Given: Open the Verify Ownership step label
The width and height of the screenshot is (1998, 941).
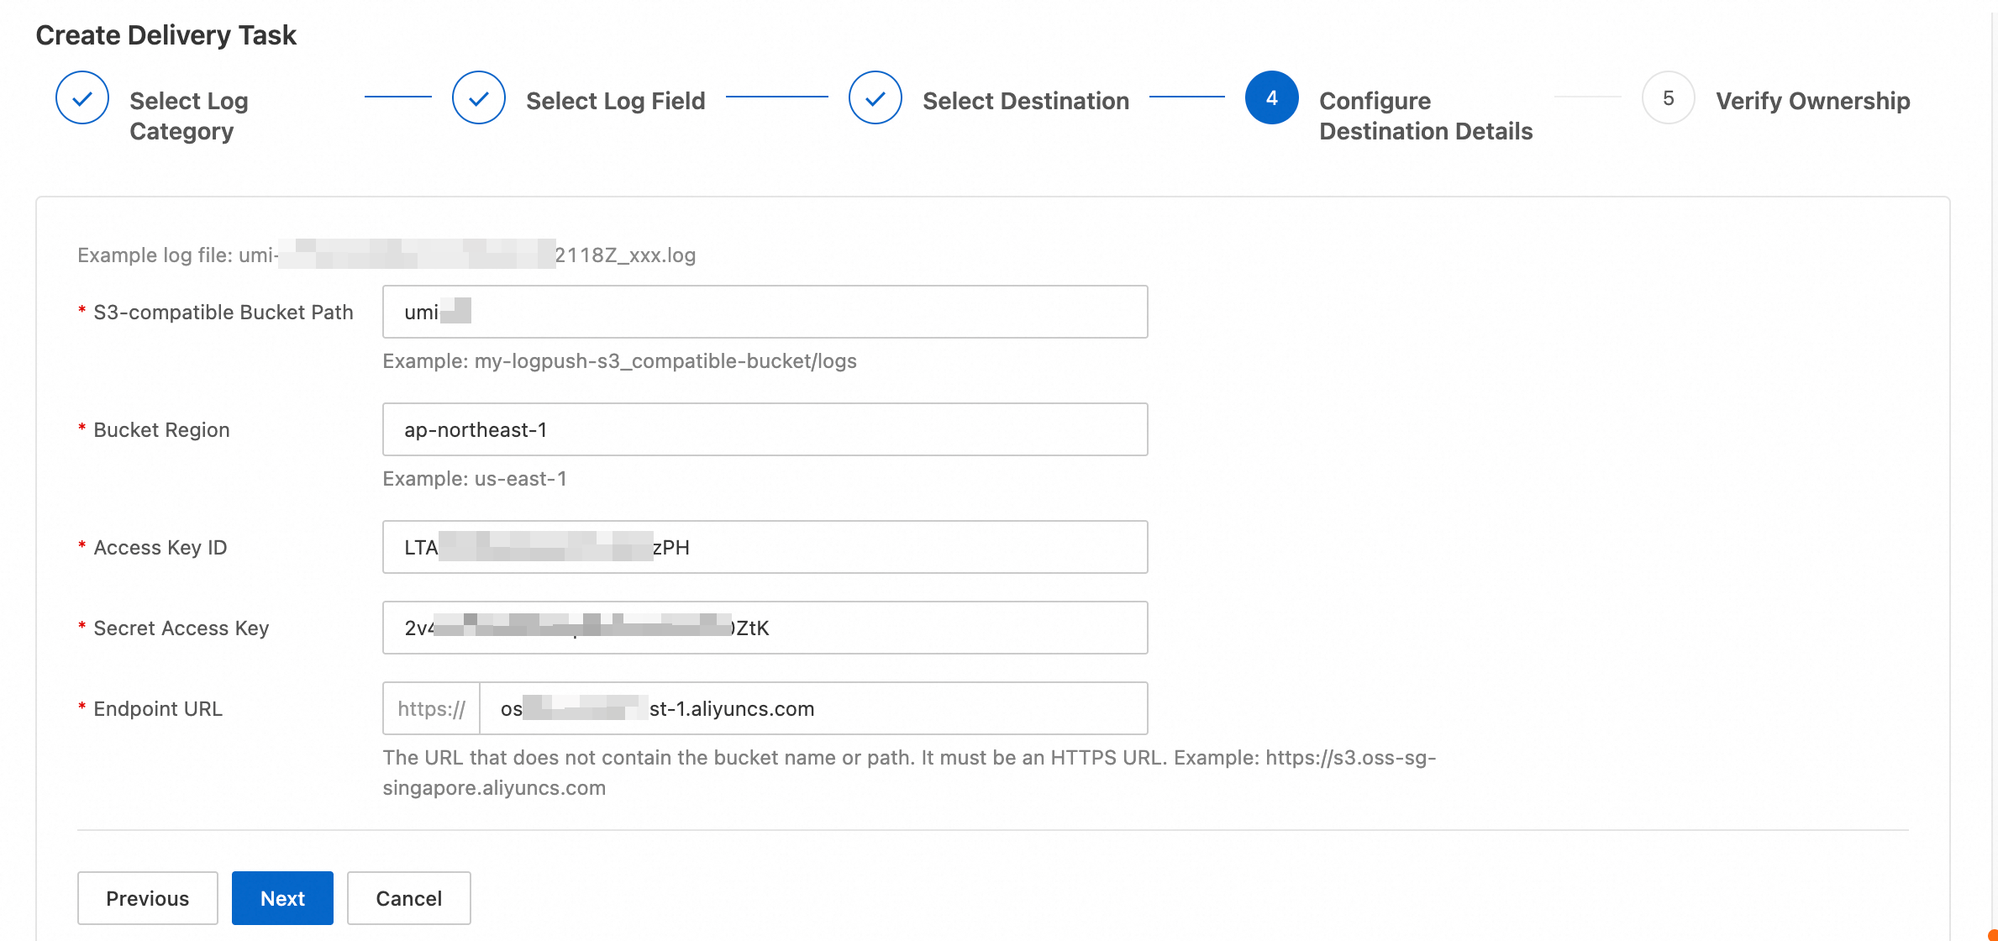Looking at the screenshot, I should click(x=1813, y=101).
